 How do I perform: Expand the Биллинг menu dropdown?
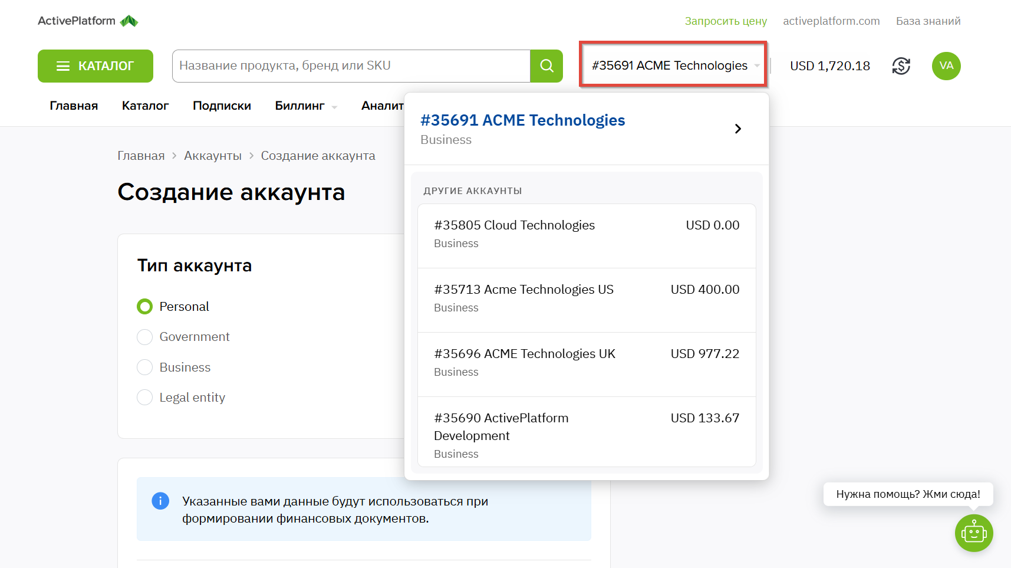pos(305,106)
